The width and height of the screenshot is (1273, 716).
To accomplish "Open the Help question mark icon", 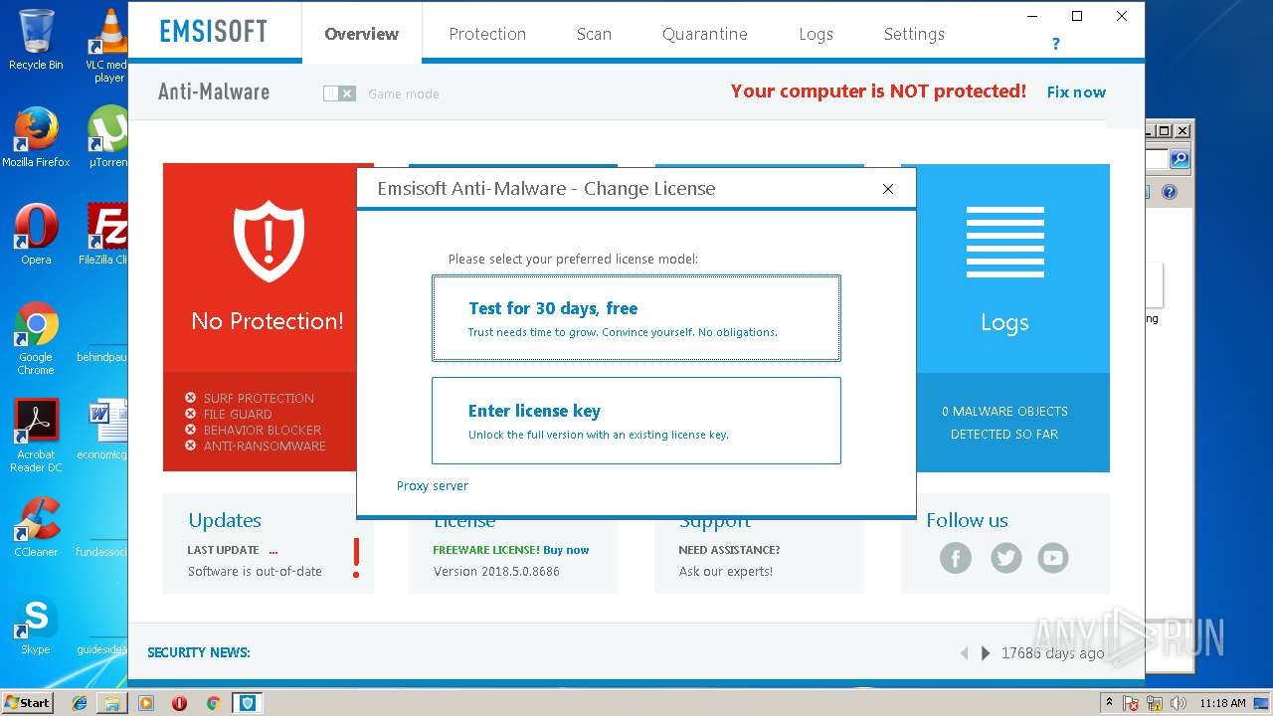I will tap(1055, 44).
